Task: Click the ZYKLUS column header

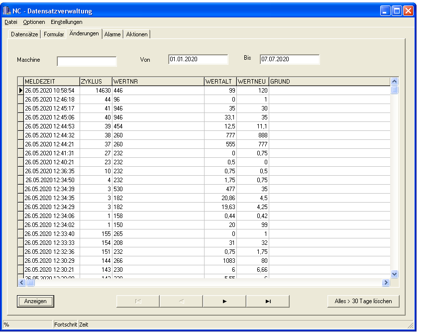Action: [96, 81]
